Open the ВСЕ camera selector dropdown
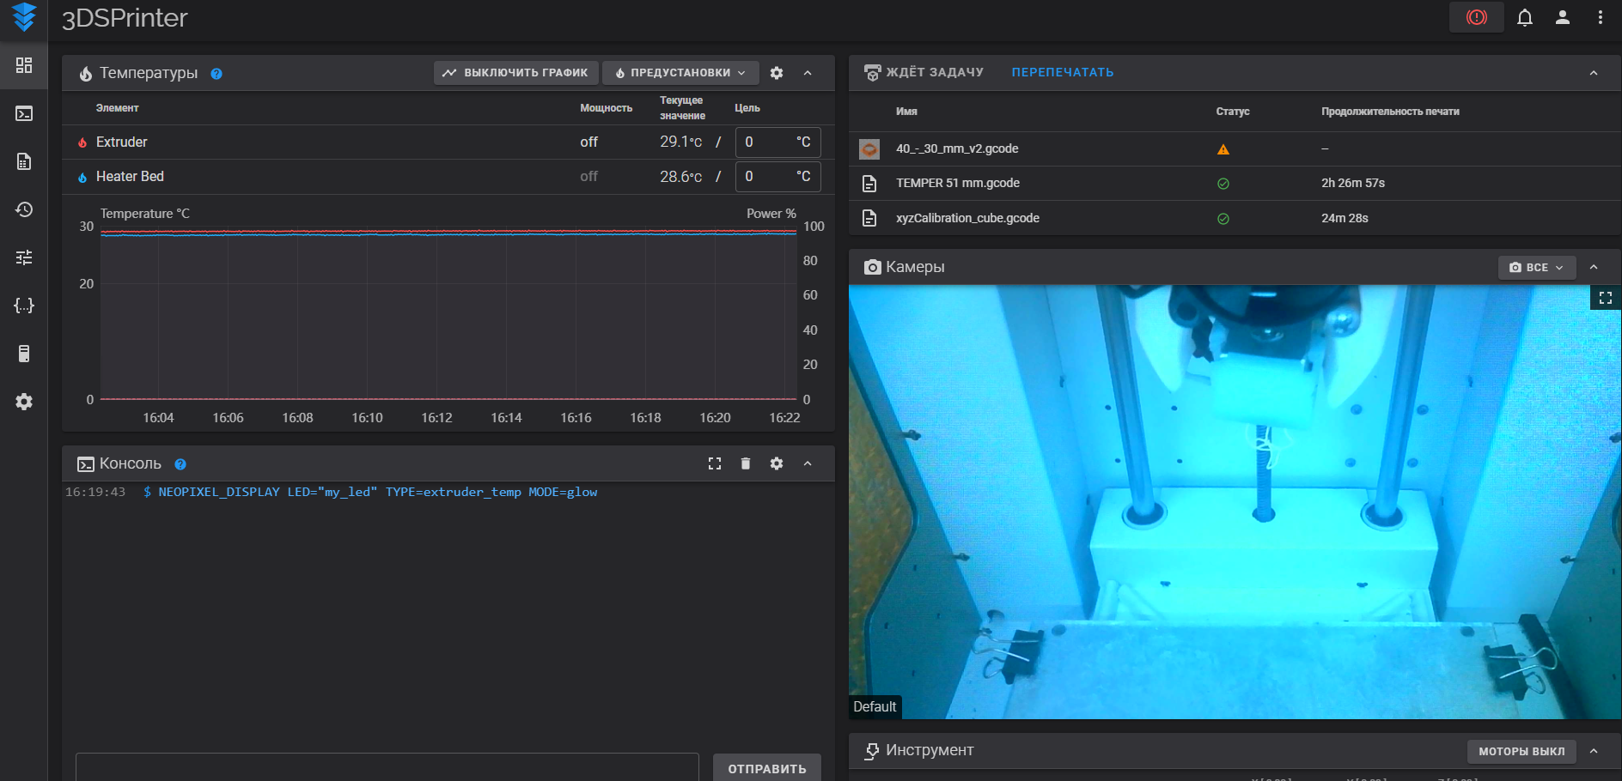This screenshot has height=781, width=1622. pos(1537,268)
